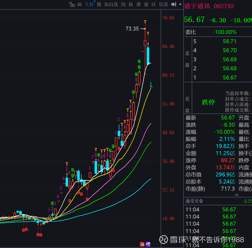Screen dimensions: 252x248
Task: Click the 总手 value 19.82万
Action: pos(225,146)
